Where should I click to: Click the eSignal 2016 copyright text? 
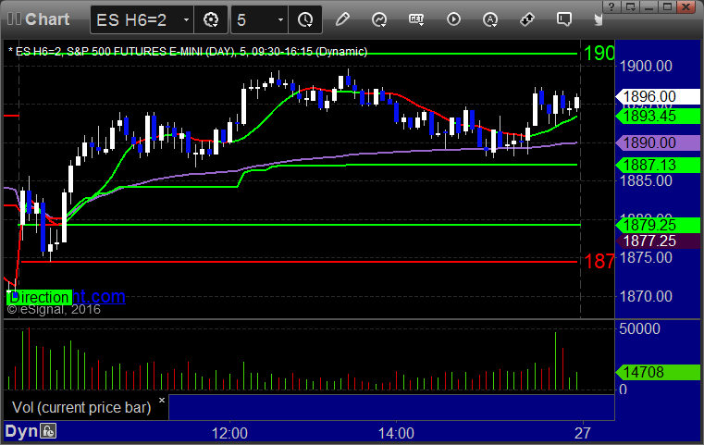click(x=54, y=309)
